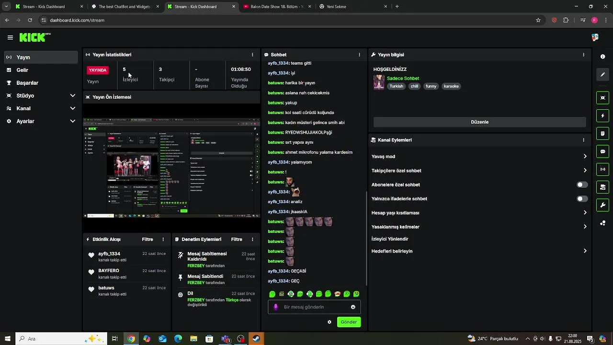613x345 pixels.
Task: Click the lightning bolt icon in right sidebar
Action: coord(602,116)
